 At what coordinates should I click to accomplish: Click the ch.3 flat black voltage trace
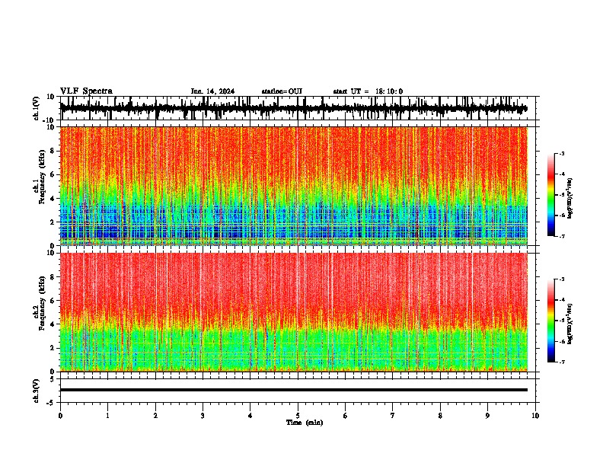pyautogui.click(x=293, y=390)
